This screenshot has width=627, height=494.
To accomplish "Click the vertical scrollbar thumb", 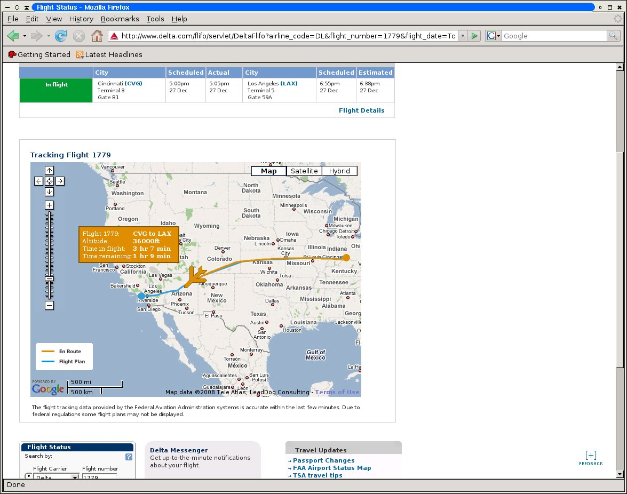I will pyautogui.click(x=620, y=260).
